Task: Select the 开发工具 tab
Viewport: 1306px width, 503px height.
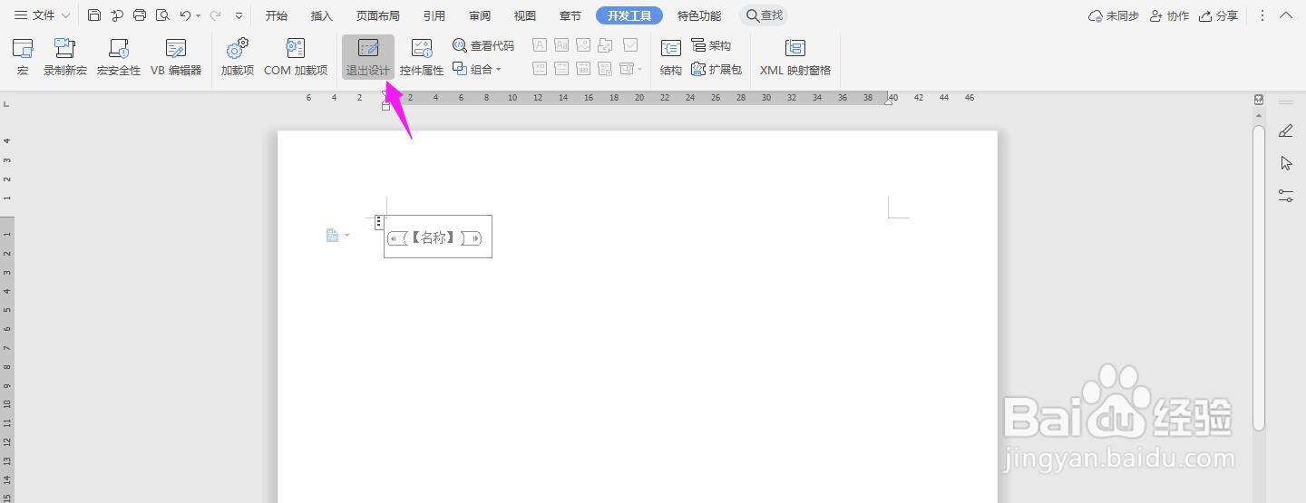Action: [629, 15]
